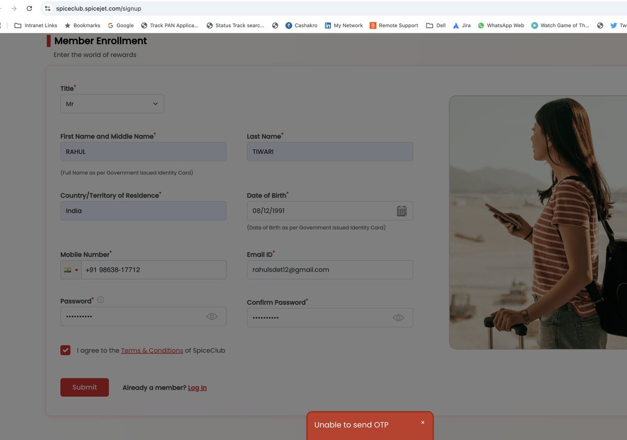The width and height of the screenshot is (627, 440).
Task: Open the Country/Territory of Residence field
Action: point(143,211)
